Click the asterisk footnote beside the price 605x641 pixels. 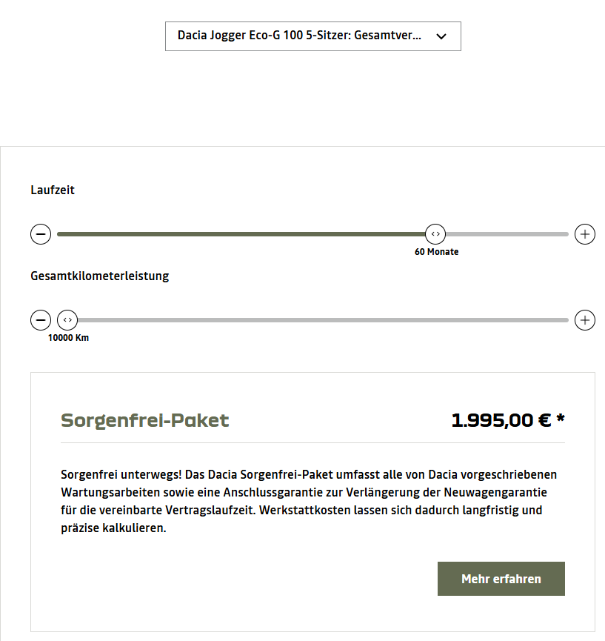(x=561, y=418)
